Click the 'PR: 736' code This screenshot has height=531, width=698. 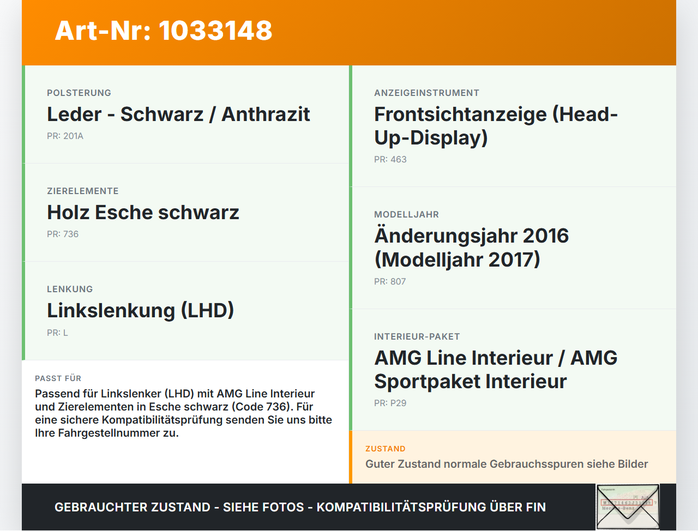tap(63, 234)
